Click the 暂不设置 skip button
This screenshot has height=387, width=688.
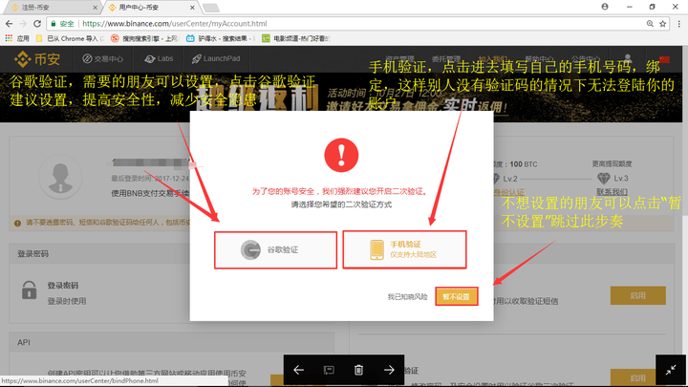[457, 296]
